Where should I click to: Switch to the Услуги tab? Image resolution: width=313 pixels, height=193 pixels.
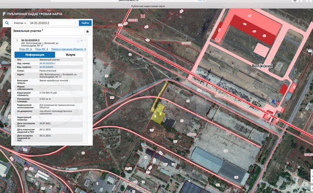pyautogui.click(x=70, y=55)
